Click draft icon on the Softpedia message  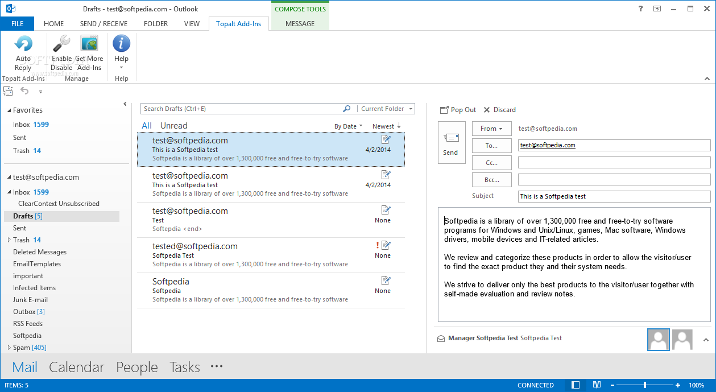click(386, 280)
